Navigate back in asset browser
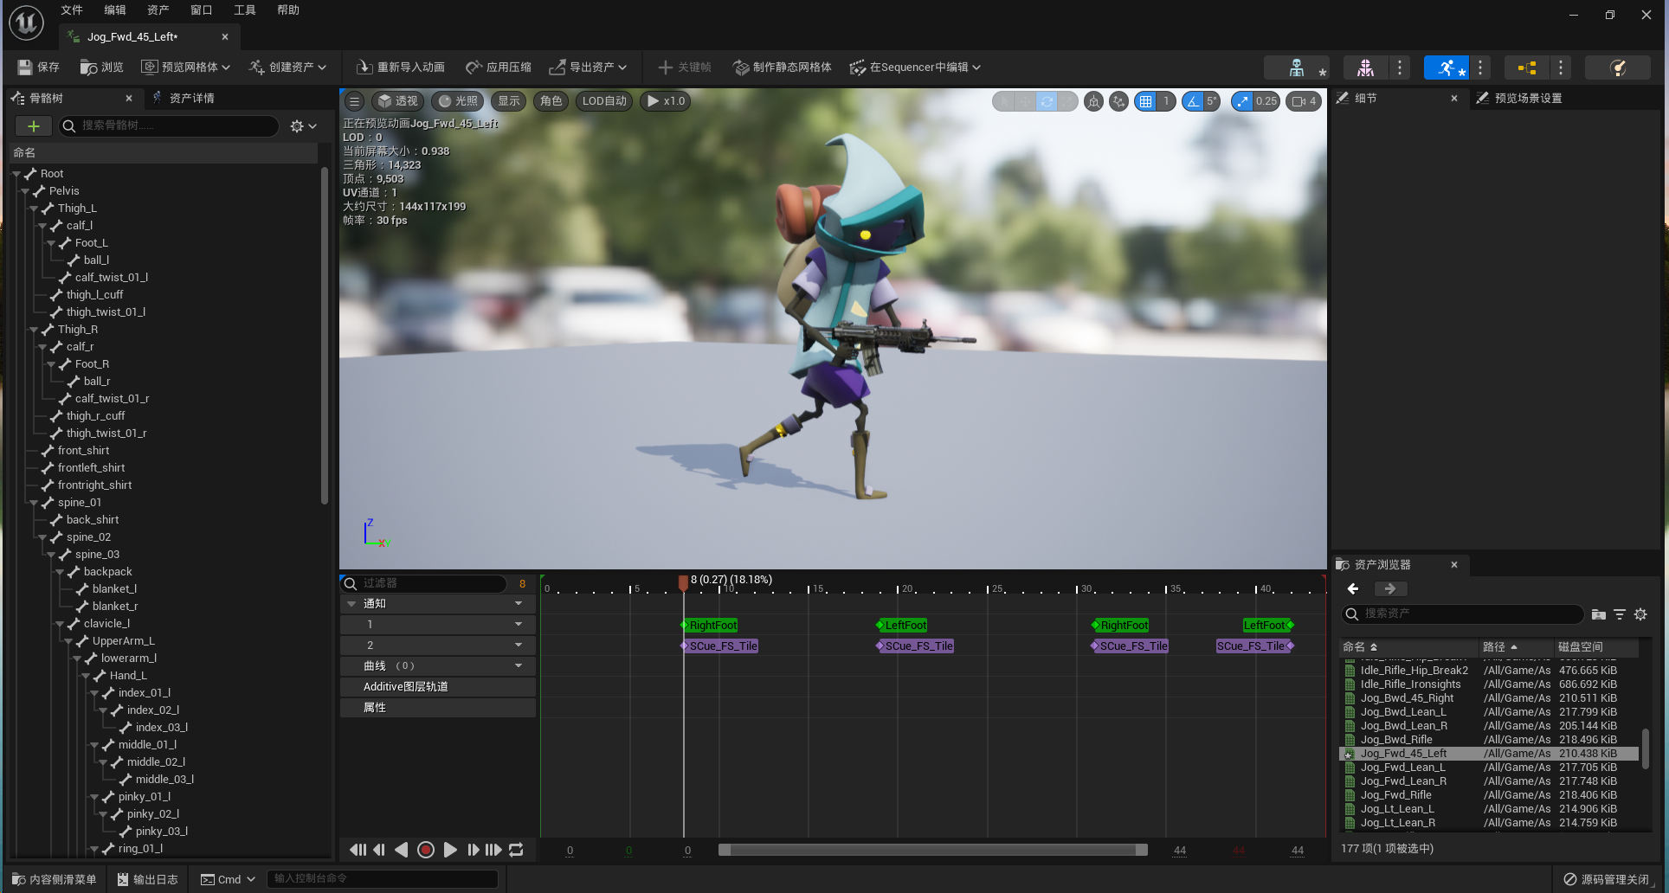 (x=1353, y=588)
